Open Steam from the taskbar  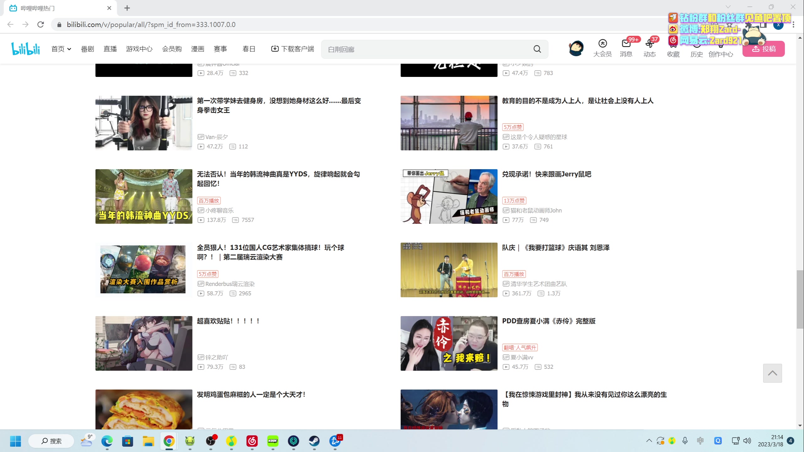(x=314, y=441)
